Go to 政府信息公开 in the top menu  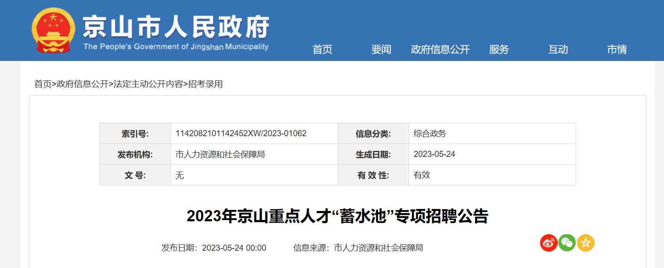tap(440, 49)
